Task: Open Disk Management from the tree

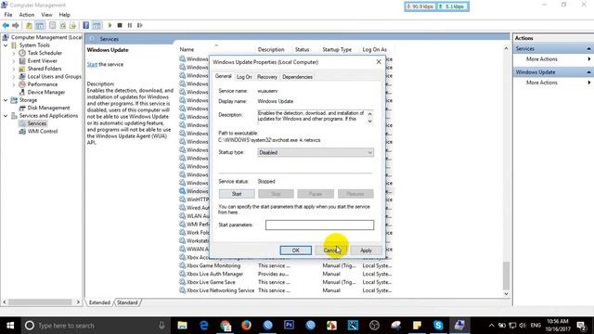Action: (x=48, y=108)
